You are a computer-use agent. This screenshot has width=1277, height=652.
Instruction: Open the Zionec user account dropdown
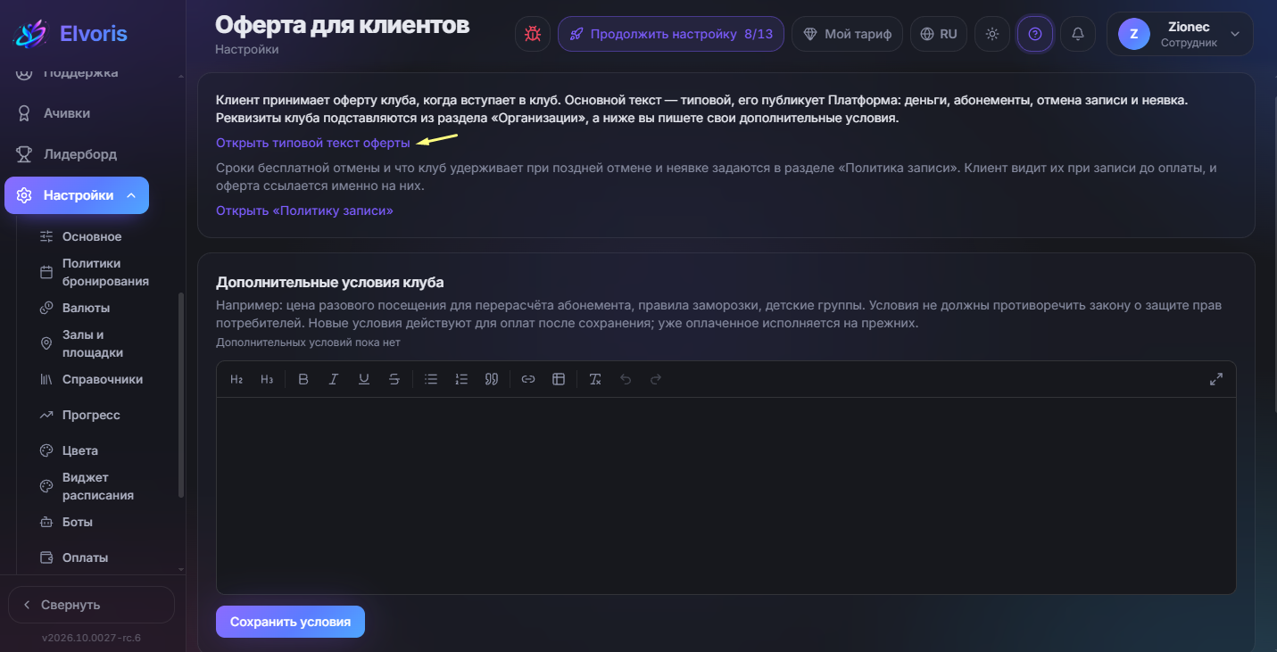pos(1180,34)
